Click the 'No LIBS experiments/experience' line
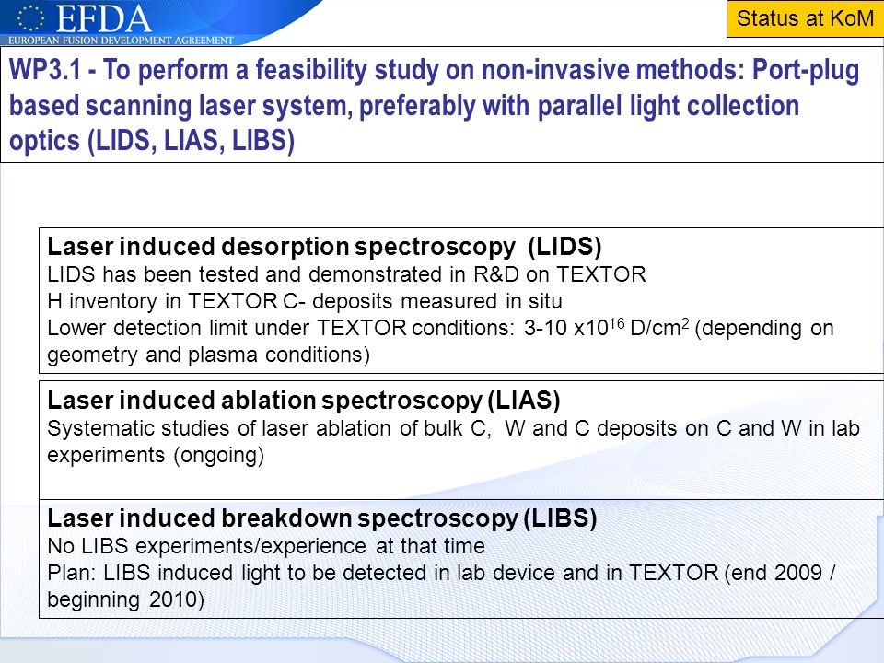The width and height of the screenshot is (884, 663). click(x=266, y=546)
